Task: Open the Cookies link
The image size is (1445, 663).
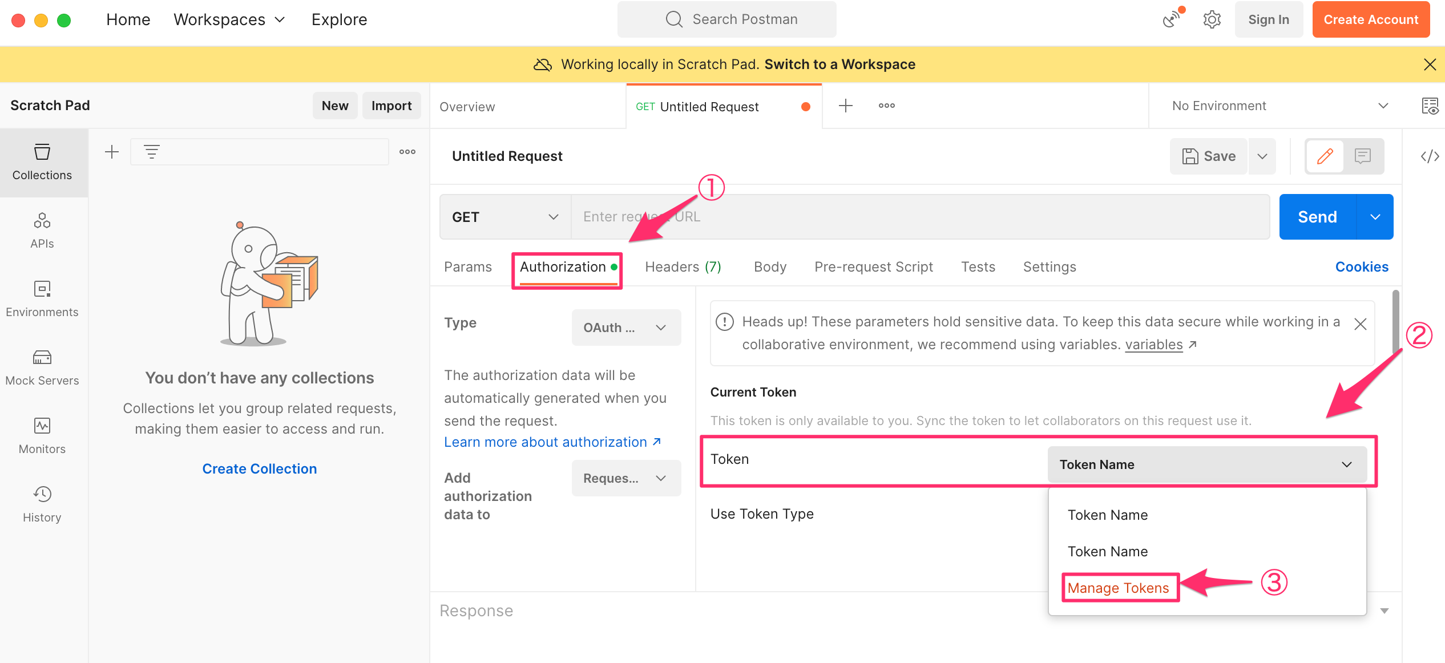Action: tap(1362, 267)
